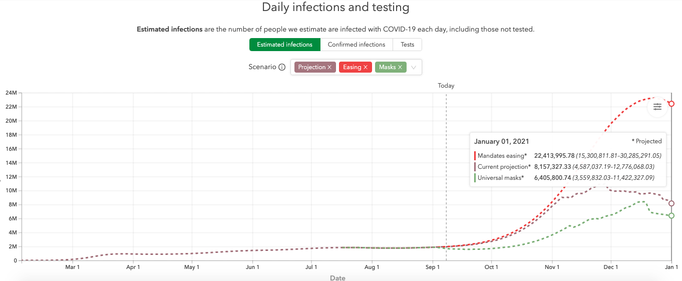Image resolution: width=682 pixels, height=281 pixels.
Task: Open chart settings sliders icon
Action: point(657,107)
